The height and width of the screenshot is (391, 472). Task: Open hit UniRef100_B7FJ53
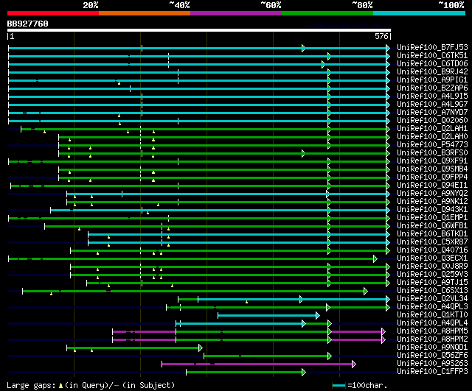pyautogui.click(x=432, y=47)
